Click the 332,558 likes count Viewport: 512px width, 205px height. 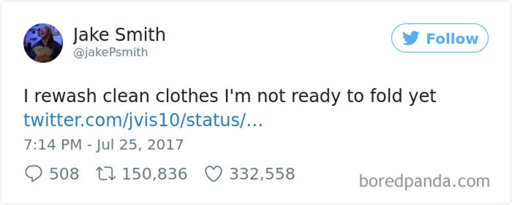pyautogui.click(x=262, y=174)
